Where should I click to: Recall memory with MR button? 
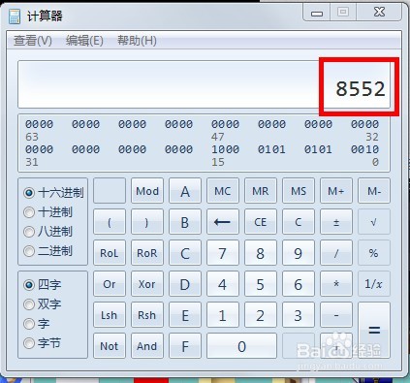pyautogui.click(x=261, y=191)
